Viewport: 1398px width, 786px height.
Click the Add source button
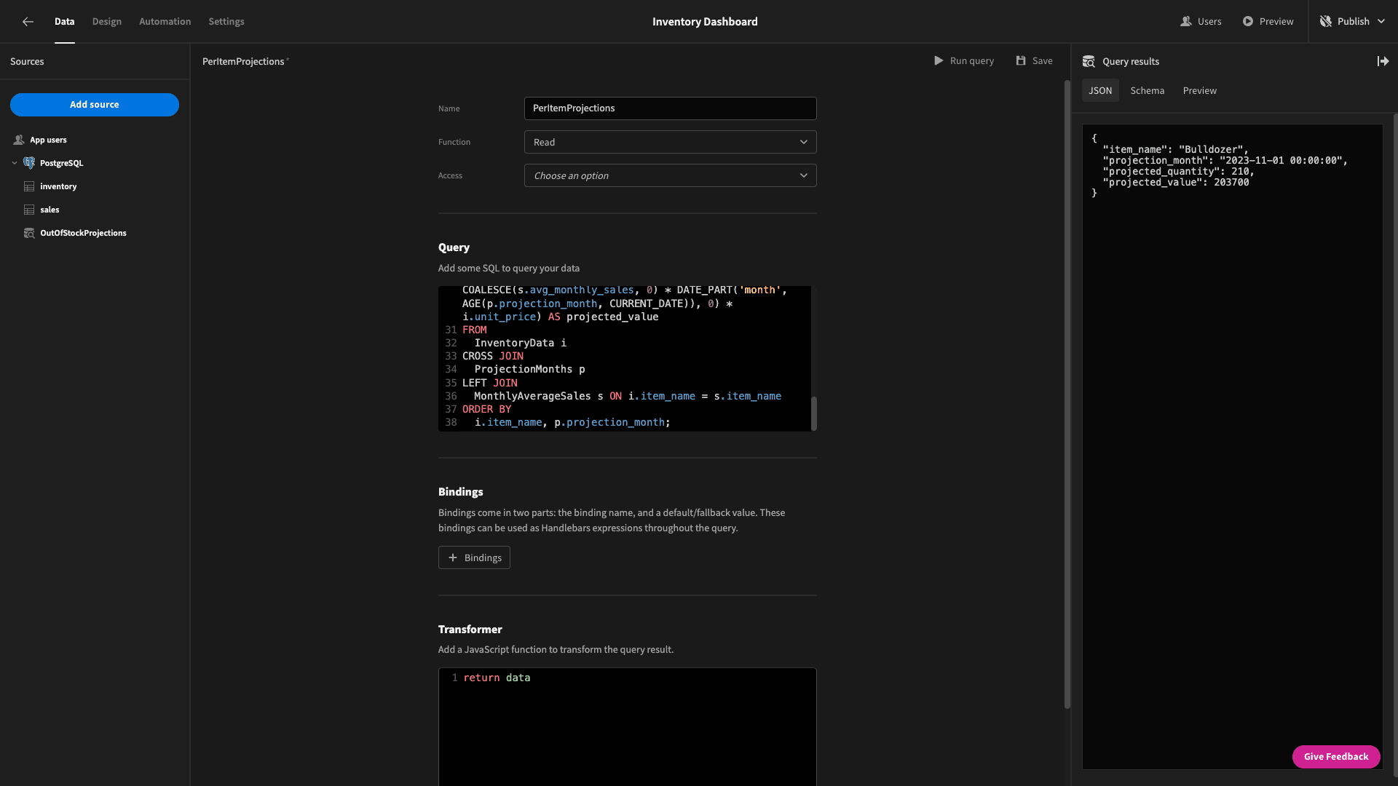pyautogui.click(x=95, y=105)
